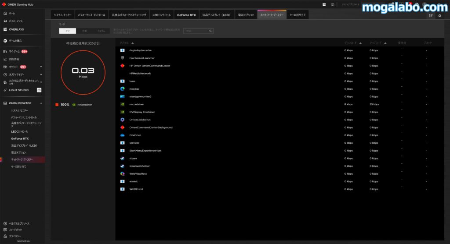Click the 25 kbps upload value
The width and height of the screenshot is (450, 244).
click(x=374, y=104)
